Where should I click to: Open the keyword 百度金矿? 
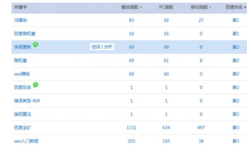tap(23, 127)
